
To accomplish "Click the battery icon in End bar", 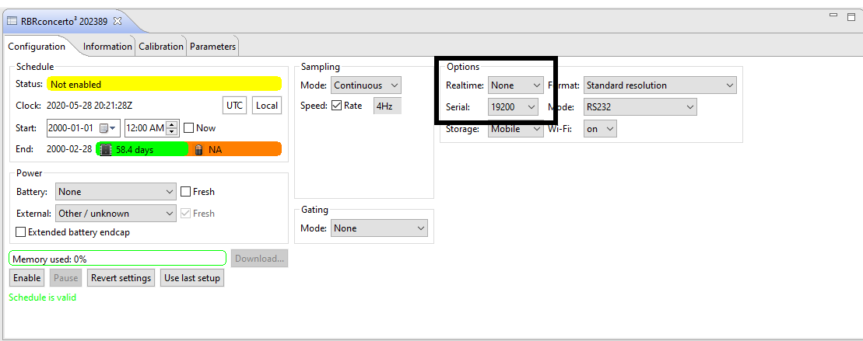I will [x=198, y=149].
